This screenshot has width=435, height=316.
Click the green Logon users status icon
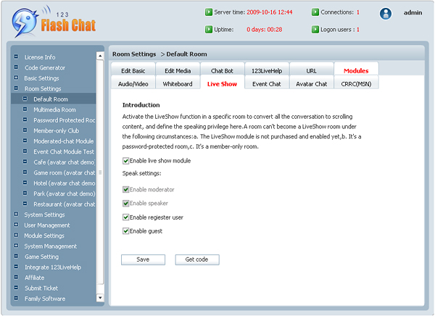point(315,30)
